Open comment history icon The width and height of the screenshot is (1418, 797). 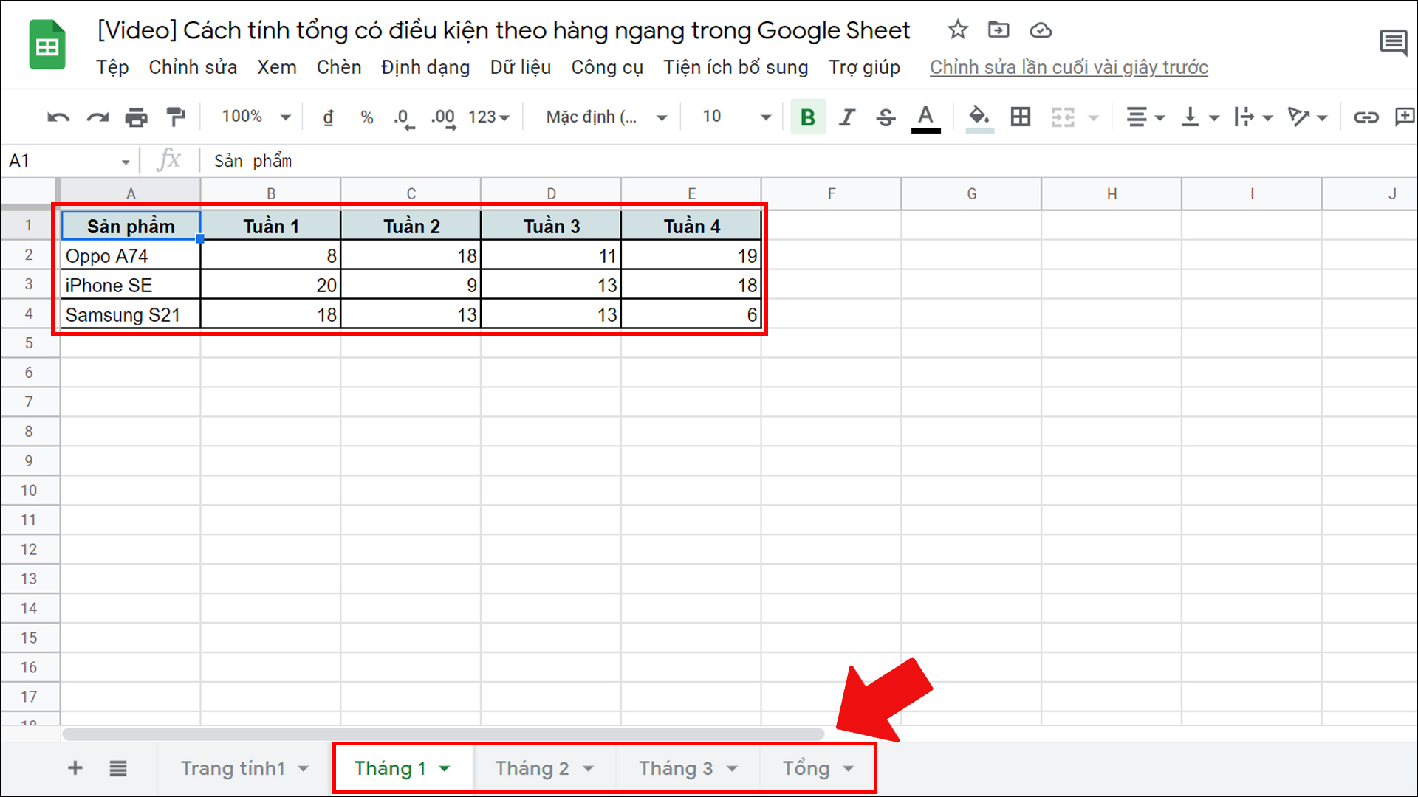1394,43
